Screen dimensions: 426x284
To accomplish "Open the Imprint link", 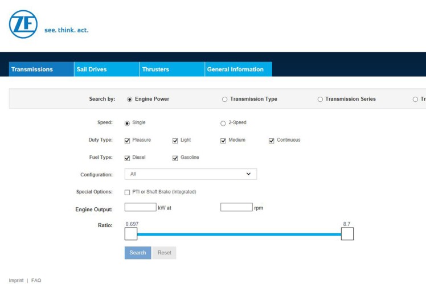I will pos(16,281).
